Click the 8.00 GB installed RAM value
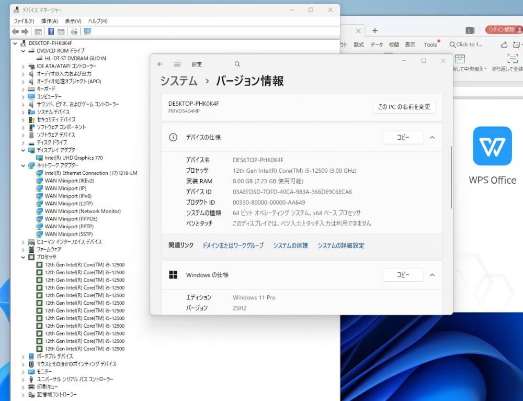This screenshot has width=523, height=401. click(268, 181)
